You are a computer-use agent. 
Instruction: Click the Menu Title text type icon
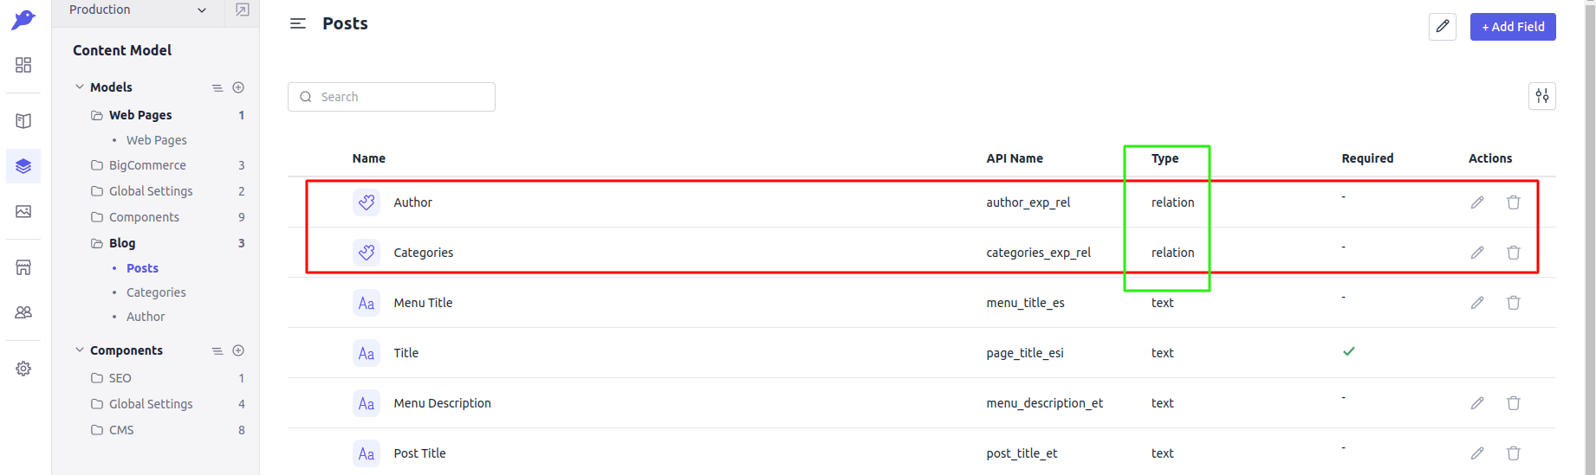tap(367, 303)
